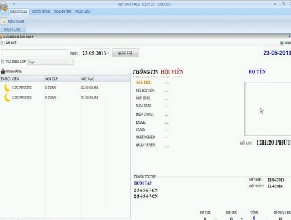Expand the 23-05-2013 date picker arrow

tap(108, 53)
